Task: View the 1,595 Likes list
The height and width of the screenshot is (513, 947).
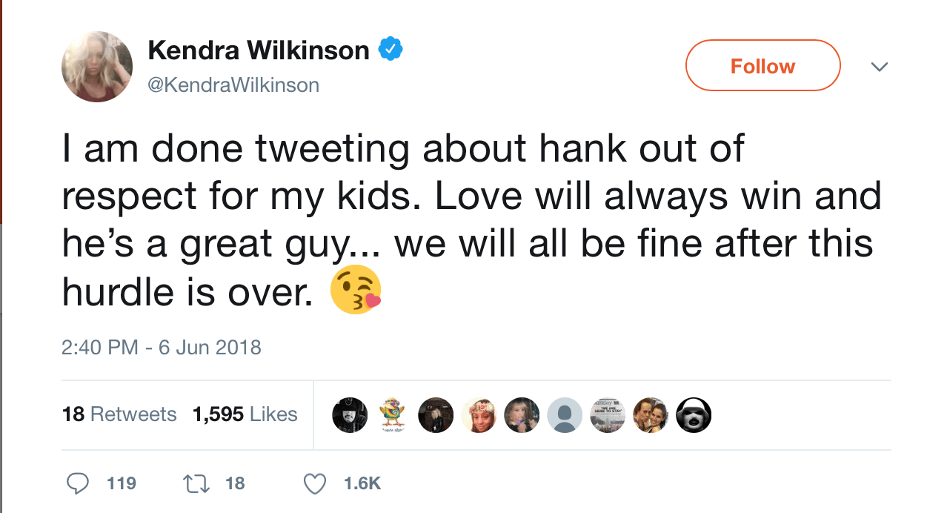Action: [245, 414]
